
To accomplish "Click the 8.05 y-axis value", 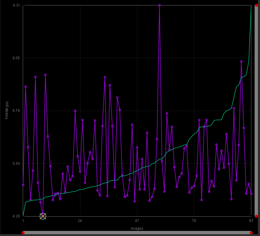I will coord(16,58).
